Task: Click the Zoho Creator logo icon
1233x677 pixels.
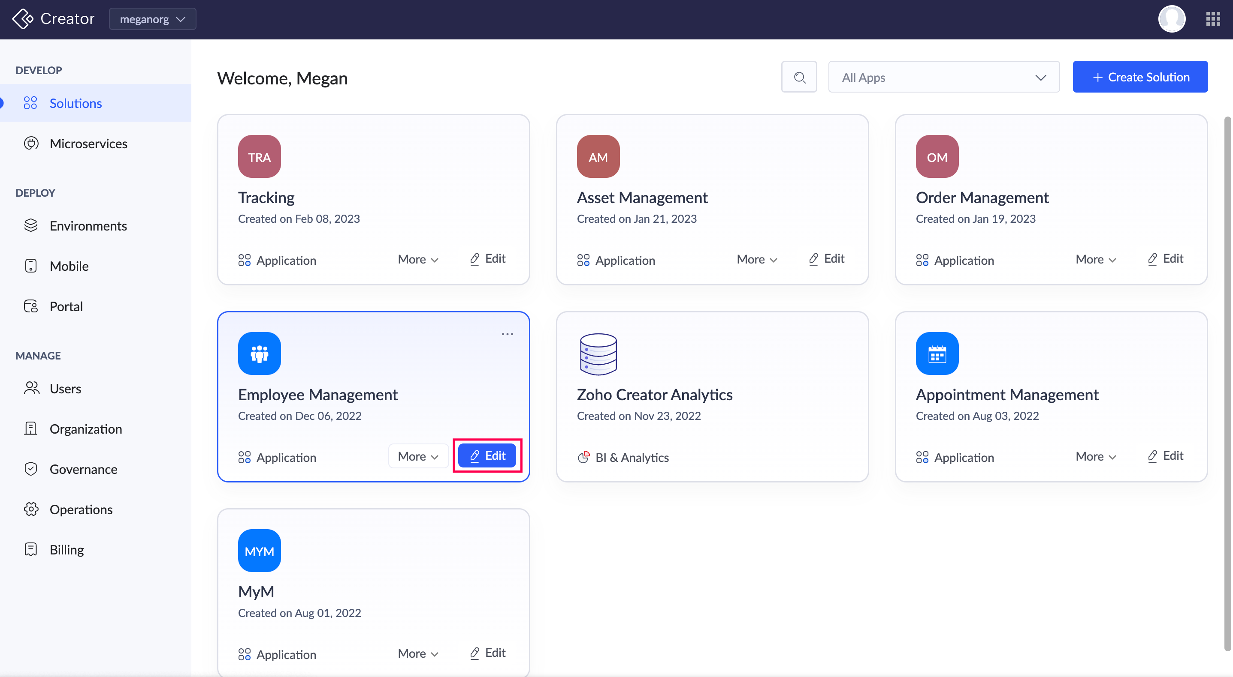Action: 22,19
